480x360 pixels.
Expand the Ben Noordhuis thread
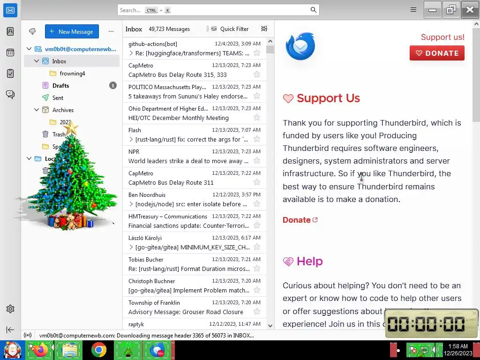point(131,204)
